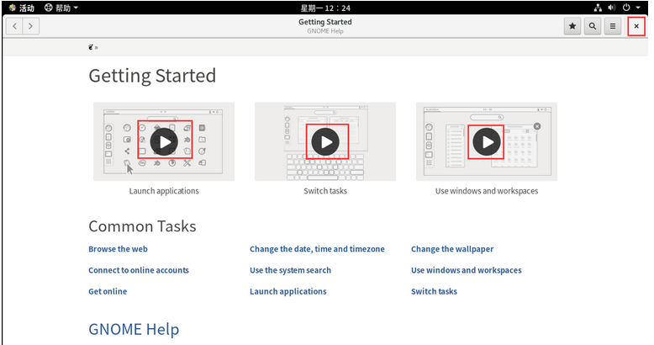
Task: Open Switch tasks link under Common Tasks
Action: point(435,291)
